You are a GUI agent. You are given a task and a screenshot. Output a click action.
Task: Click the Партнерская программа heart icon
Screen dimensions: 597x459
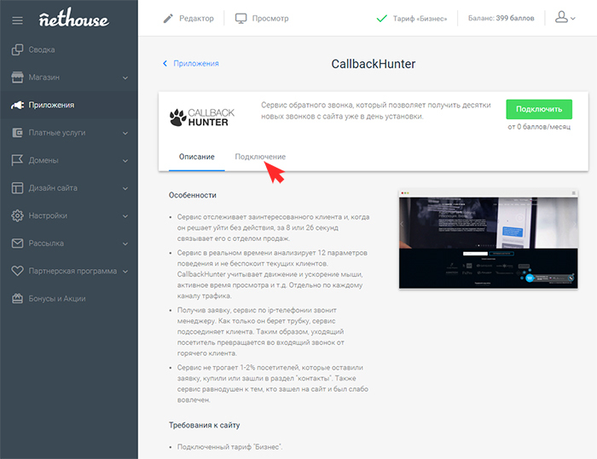pos(17,271)
